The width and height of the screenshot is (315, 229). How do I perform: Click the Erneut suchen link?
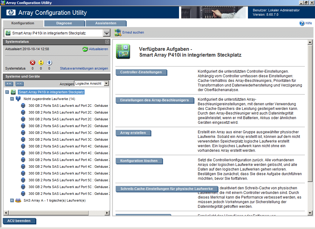133,32
